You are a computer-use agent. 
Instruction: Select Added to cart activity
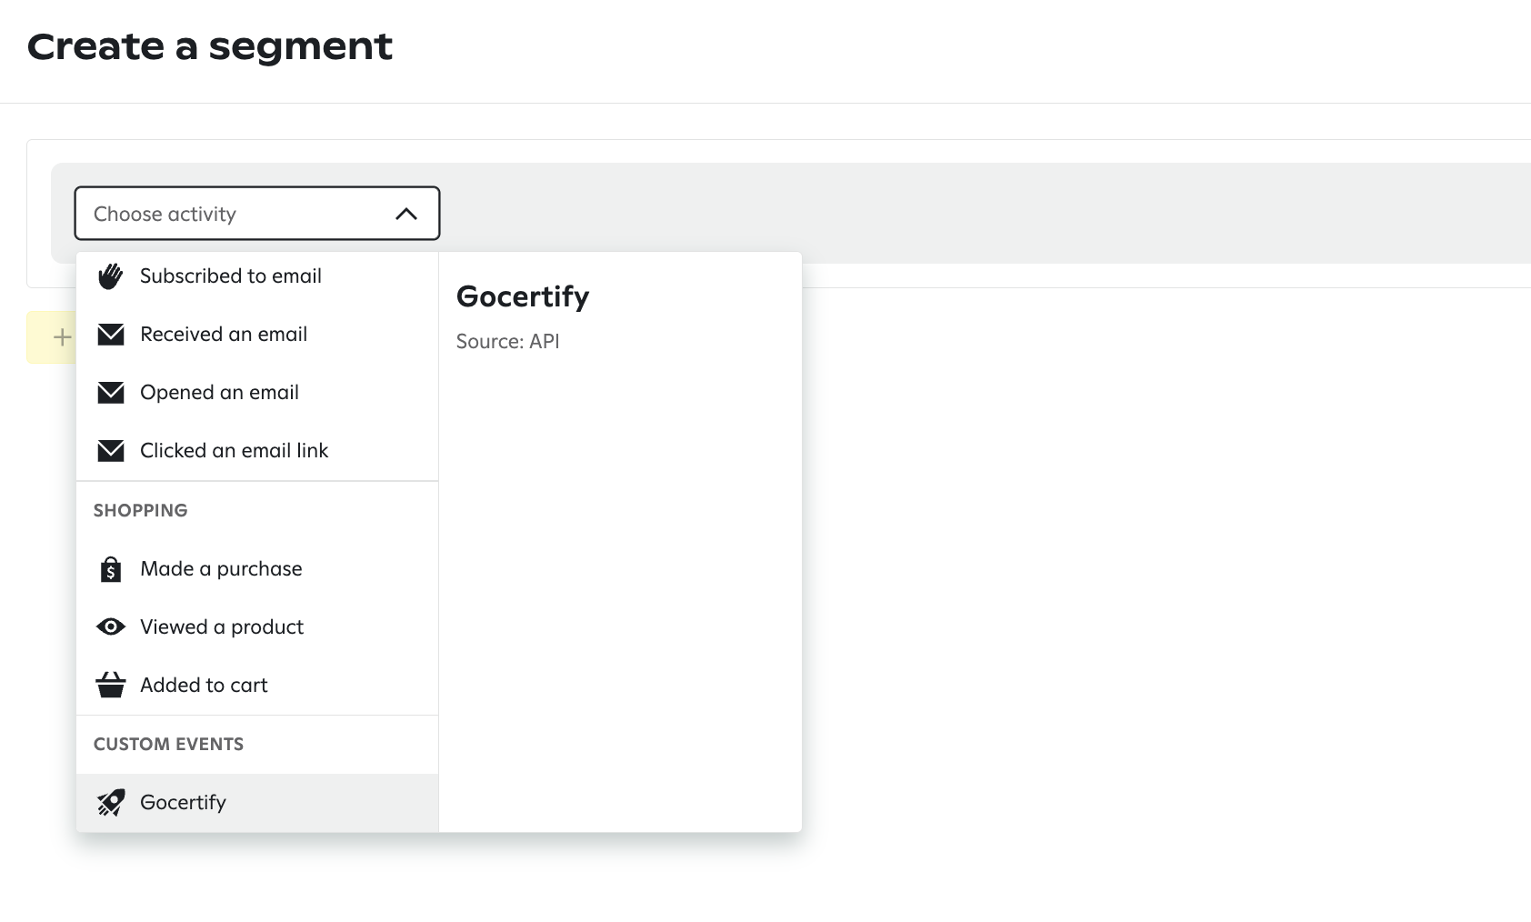(x=257, y=686)
